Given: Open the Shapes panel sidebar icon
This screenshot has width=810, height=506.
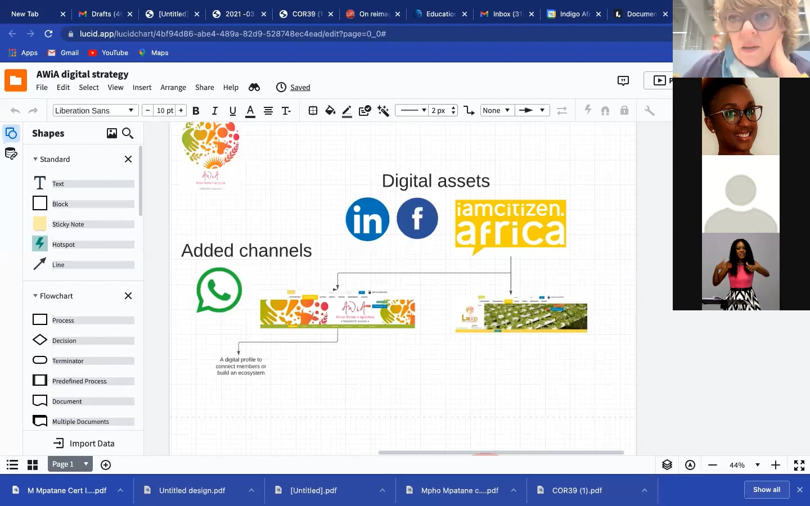Looking at the screenshot, I should pyautogui.click(x=11, y=133).
